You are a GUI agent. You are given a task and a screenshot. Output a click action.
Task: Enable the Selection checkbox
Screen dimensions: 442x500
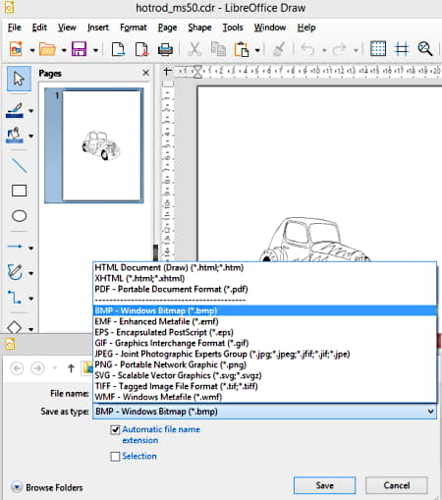[x=115, y=457]
